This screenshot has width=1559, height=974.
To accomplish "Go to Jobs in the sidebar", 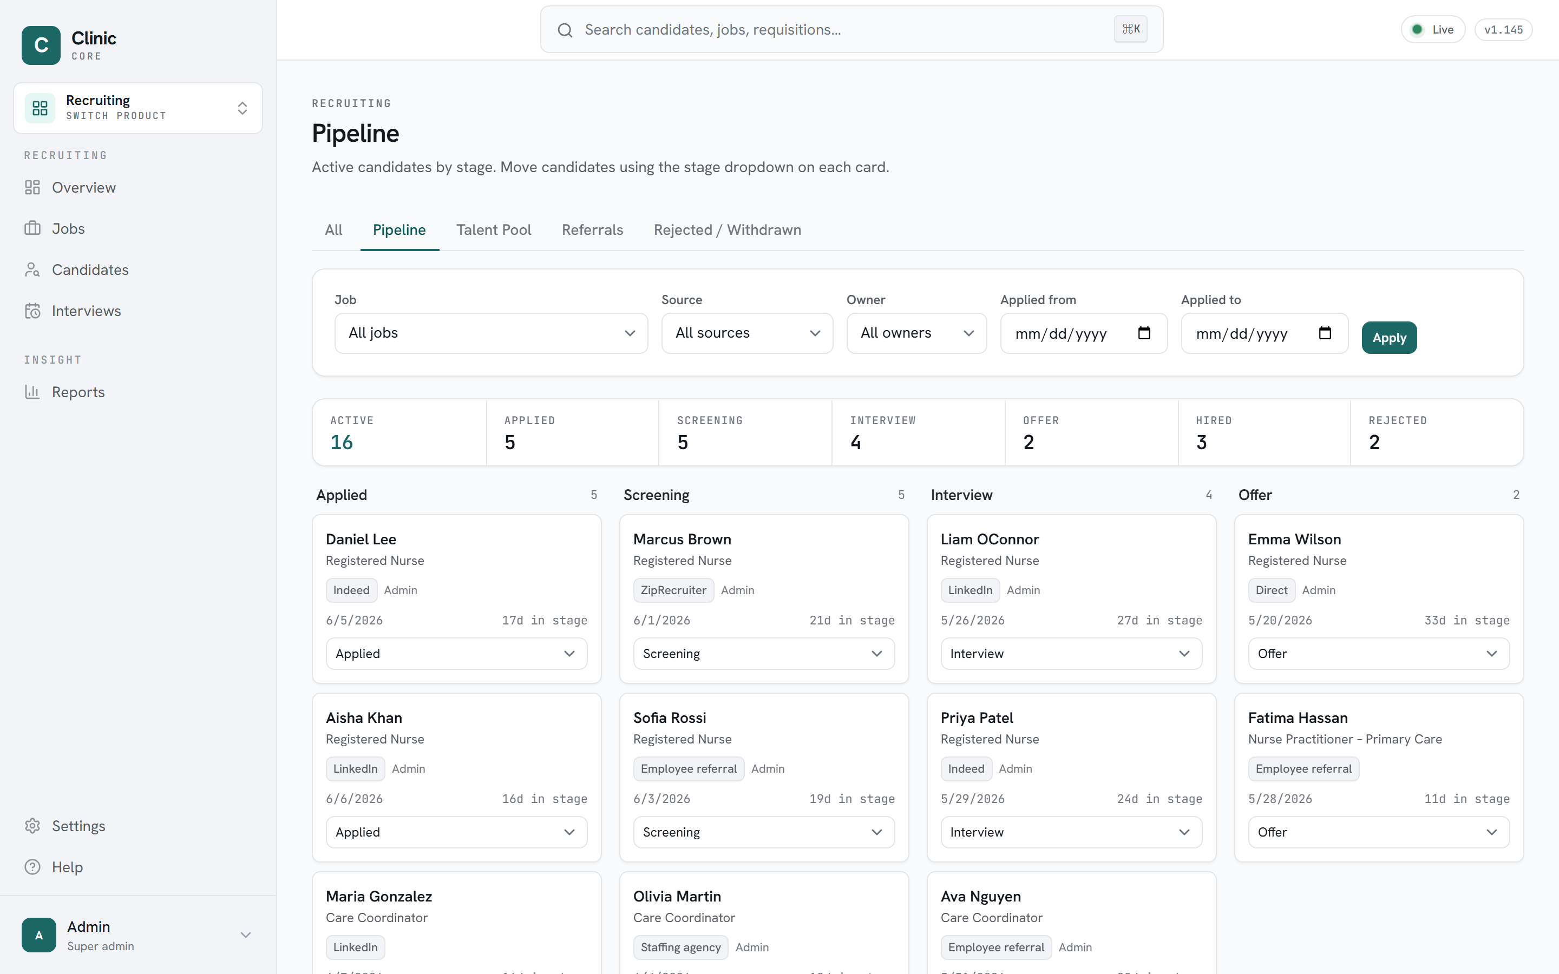I will click(x=138, y=229).
